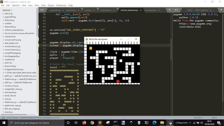Switch to the arkanoid3.py tab
Image resolution: width=224 pixels, height=126 pixels.
click(106, 10)
